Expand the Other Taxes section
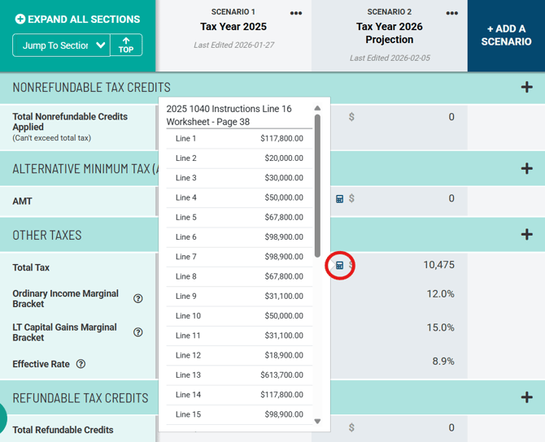This screenshot has height=442, width=545. point(526,235)
